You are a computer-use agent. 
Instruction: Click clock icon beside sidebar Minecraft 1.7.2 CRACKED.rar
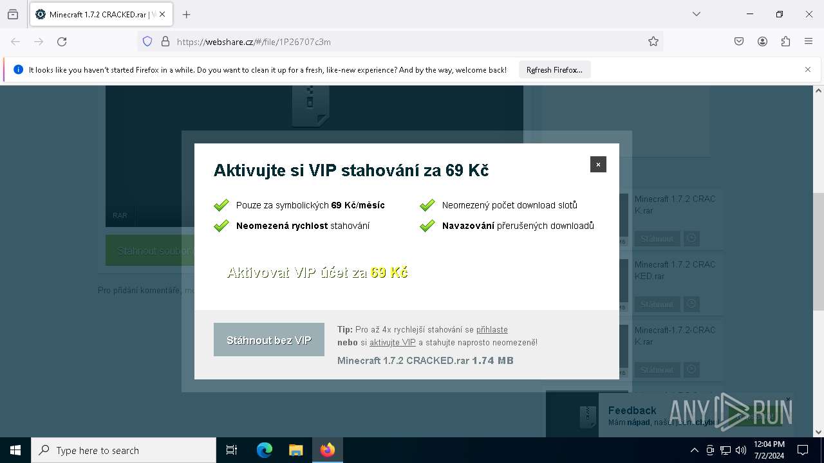point(691,304)
